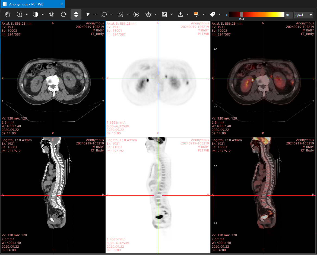Expand the tag tool dropdown arrow
The height and width of the screenshot is (255, 317).
coord(220,14)
